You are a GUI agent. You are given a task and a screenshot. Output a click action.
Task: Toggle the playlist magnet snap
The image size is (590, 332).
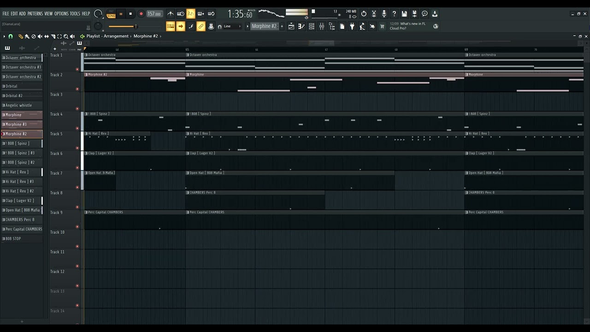(11, 36)
